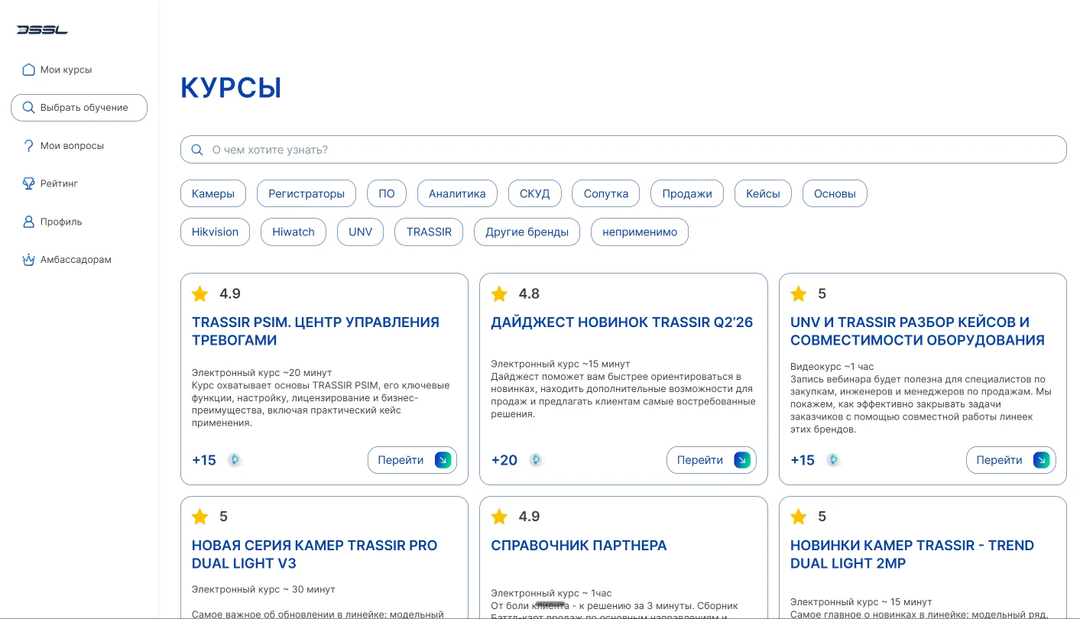The height and width of the screenshot is (619, 1080).
Task: Select the Другие бренды filter
Action: 527,232
